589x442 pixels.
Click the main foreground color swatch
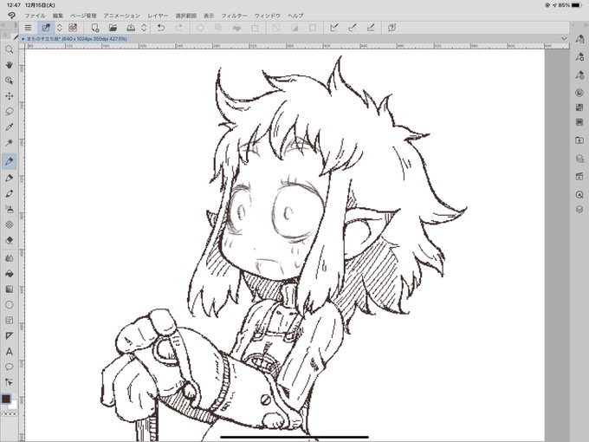pos(6,399)
